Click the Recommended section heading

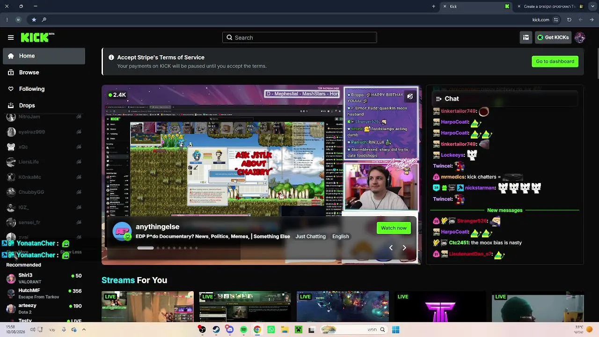click(23, 265)
